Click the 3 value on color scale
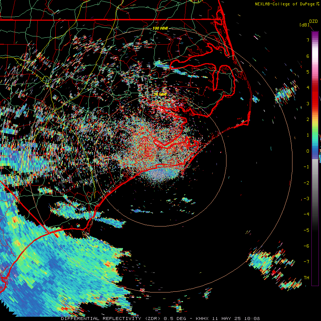 [308, 103]
